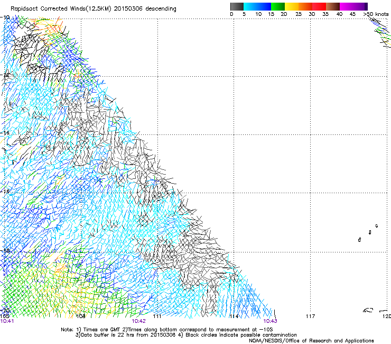Click the latitude label -18
Viewport: 391px width, 344px height.
point(5,250)
